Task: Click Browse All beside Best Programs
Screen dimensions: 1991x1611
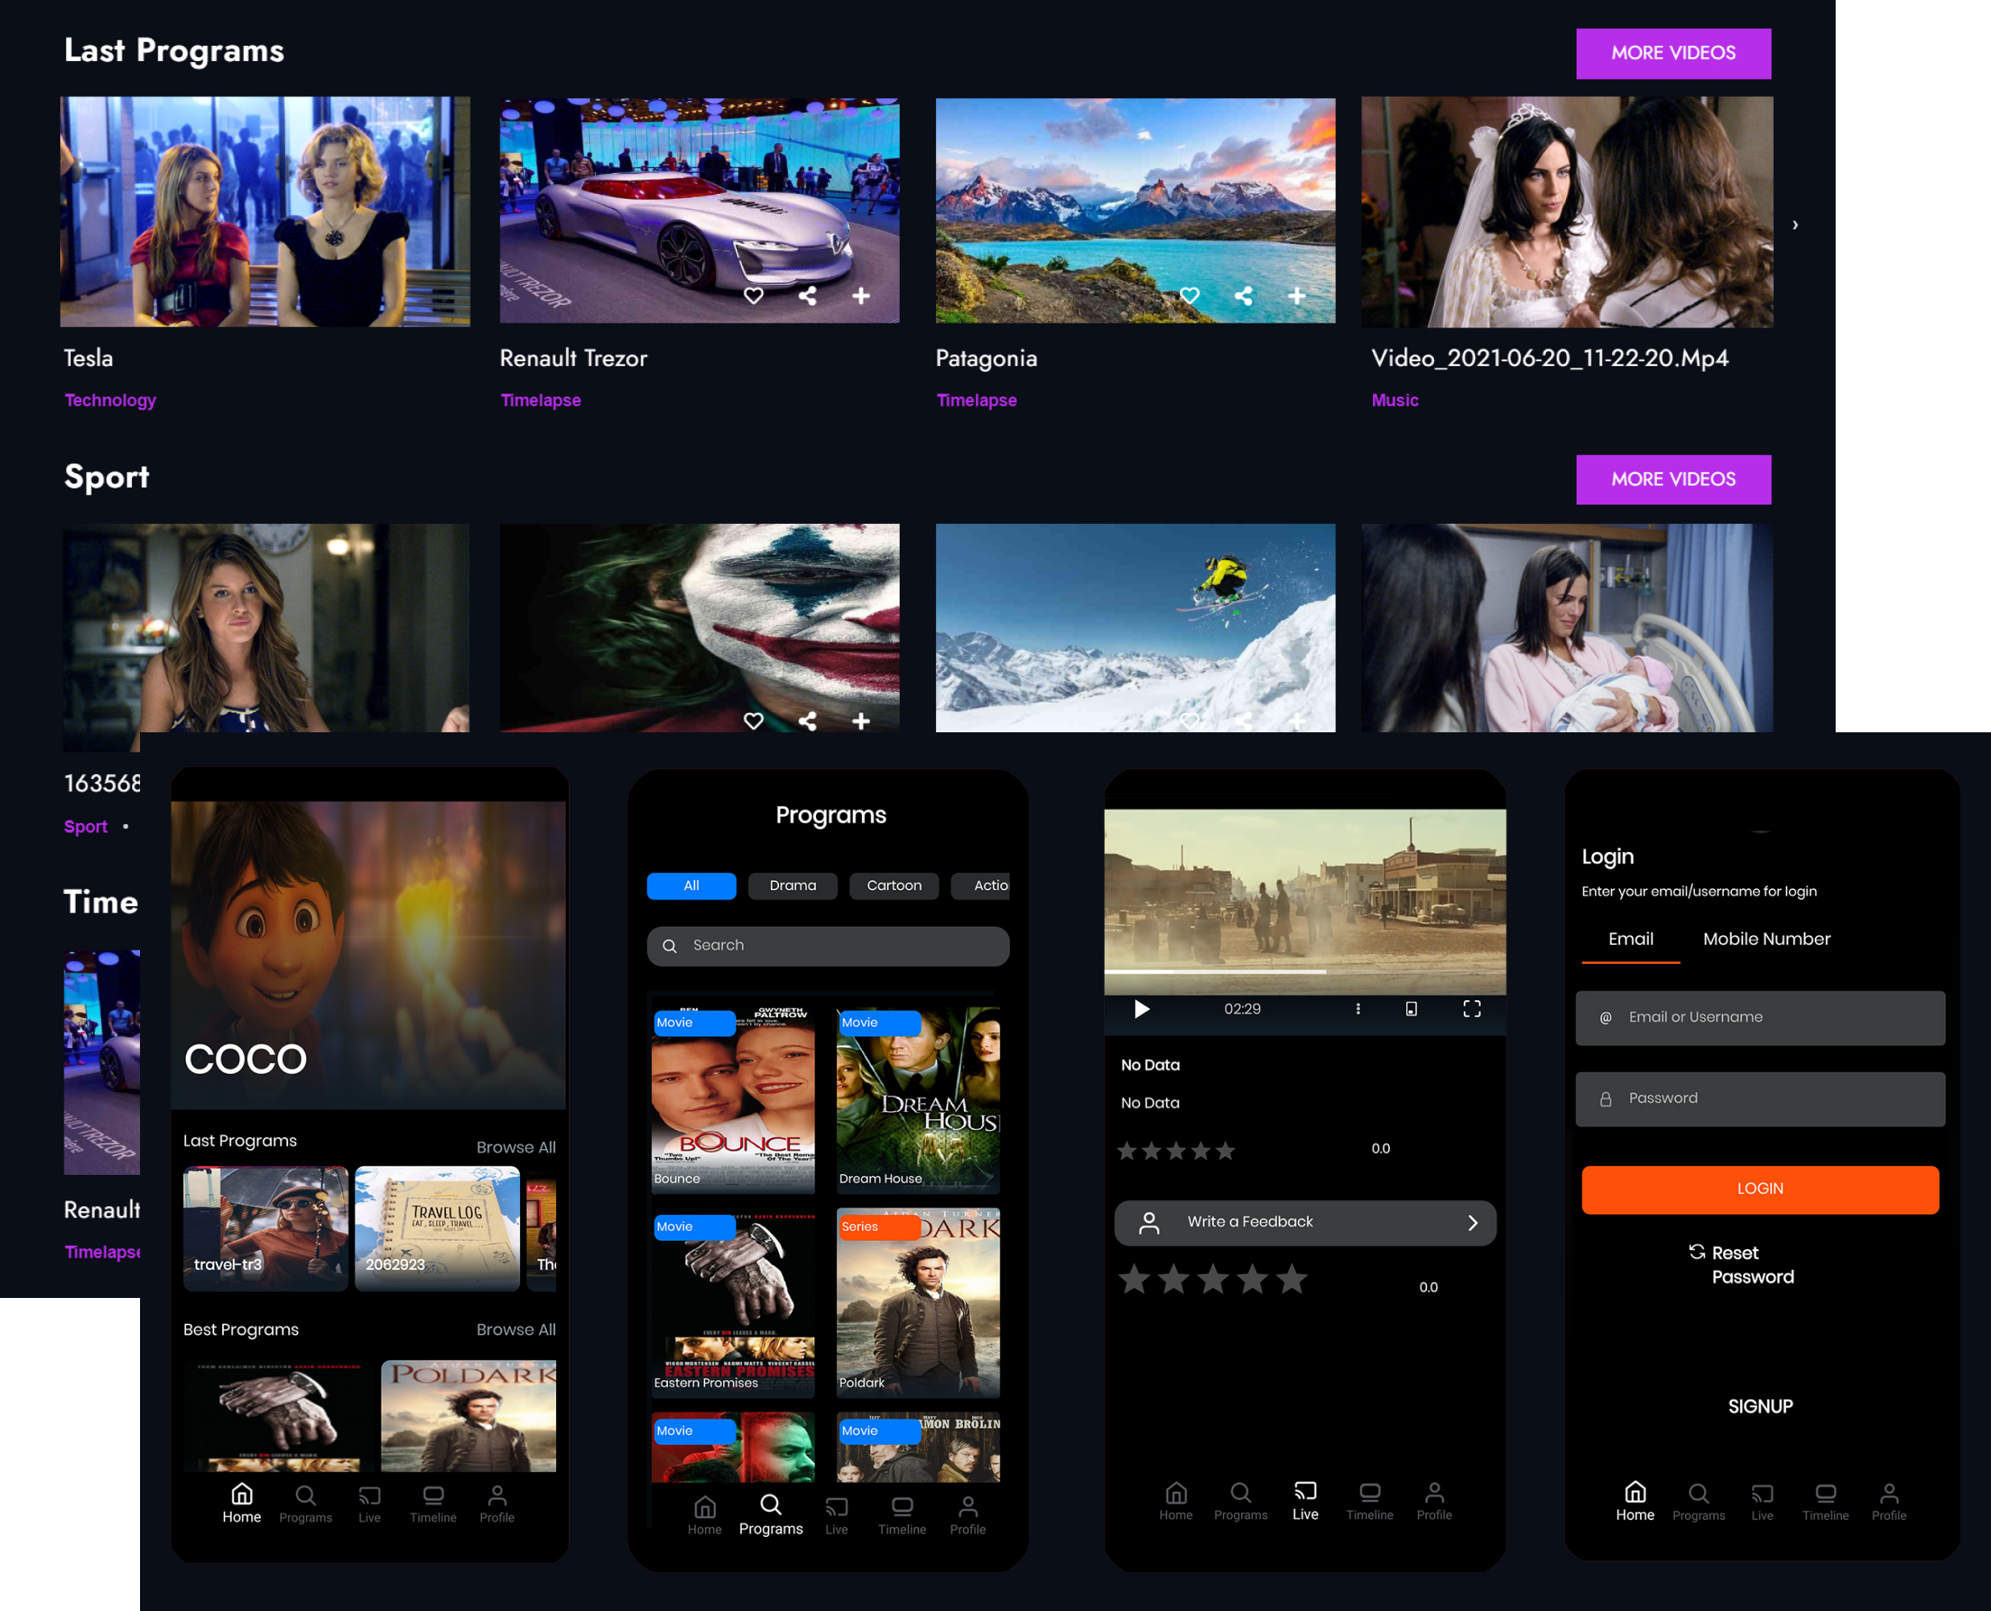Action: click(515, 1329)
